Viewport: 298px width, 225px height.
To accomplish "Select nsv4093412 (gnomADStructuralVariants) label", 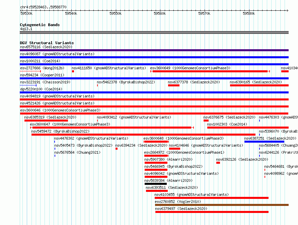I will (134, 117).
